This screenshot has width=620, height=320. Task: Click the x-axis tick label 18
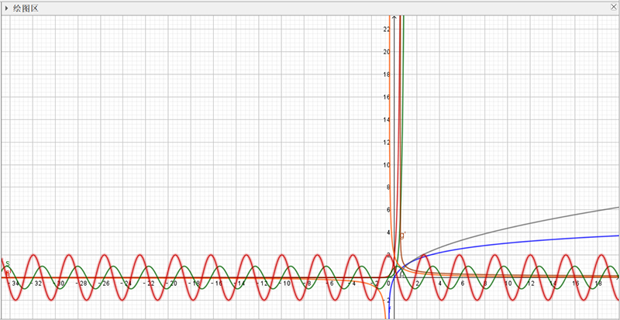pos(598,284)
